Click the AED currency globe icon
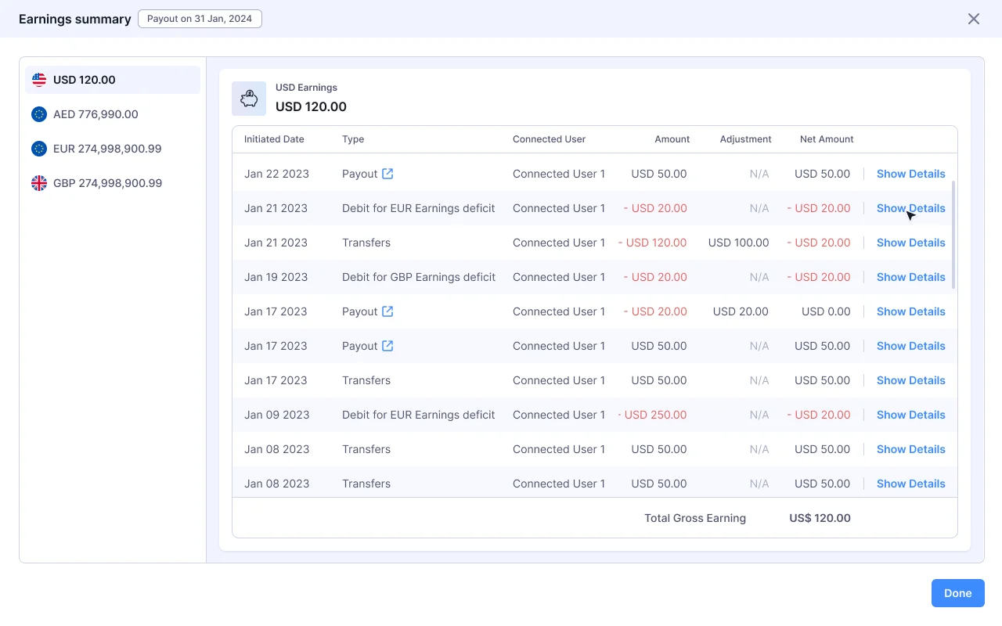This screenshot has width=1002, height=626. pyautogui.click(x=39, y=114)
